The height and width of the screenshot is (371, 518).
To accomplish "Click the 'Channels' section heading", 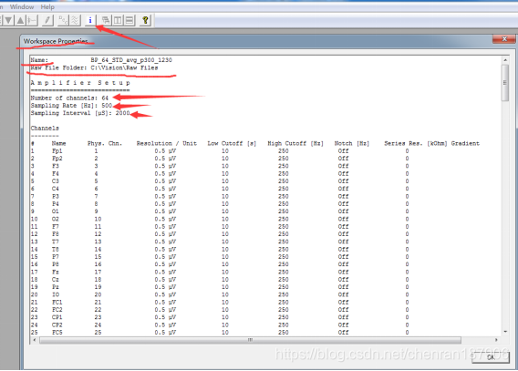I will click(x=45, y=128).
